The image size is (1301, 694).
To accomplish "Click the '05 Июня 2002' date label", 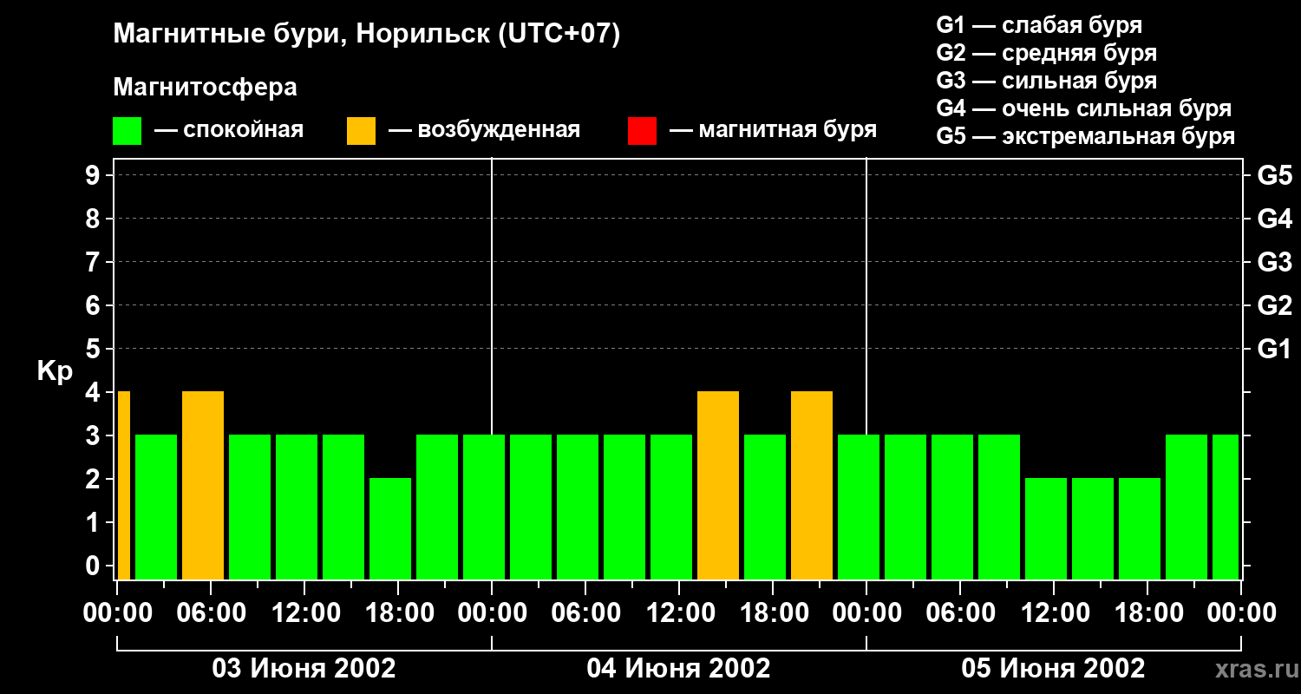I will (1054, 669).
